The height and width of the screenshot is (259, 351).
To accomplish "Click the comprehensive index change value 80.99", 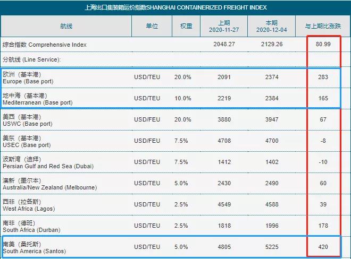I will [323, 45].
